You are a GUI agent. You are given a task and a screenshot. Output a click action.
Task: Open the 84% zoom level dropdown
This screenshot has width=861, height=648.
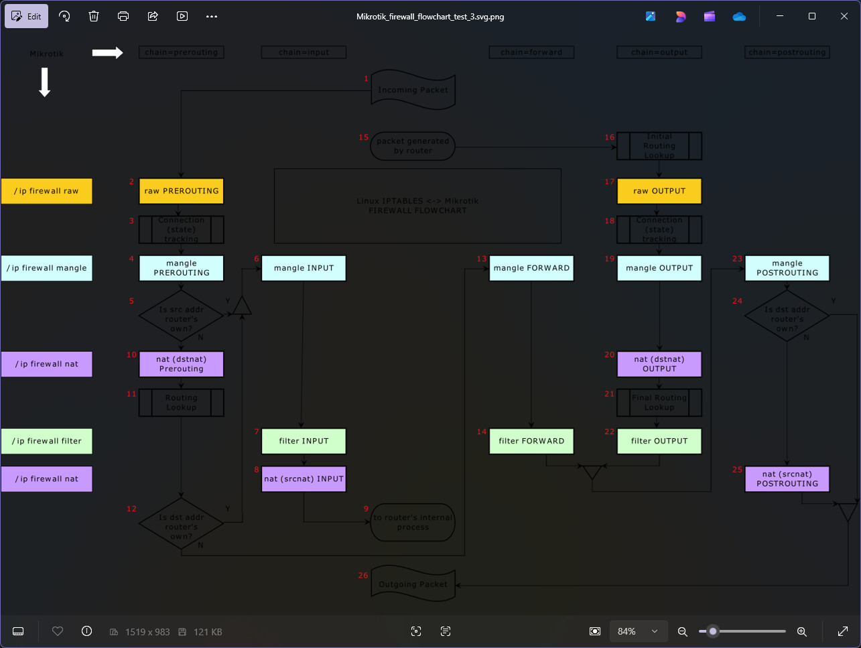tap(639, 631)
